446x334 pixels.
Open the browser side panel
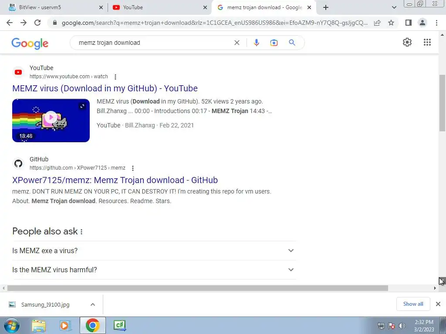409,23
